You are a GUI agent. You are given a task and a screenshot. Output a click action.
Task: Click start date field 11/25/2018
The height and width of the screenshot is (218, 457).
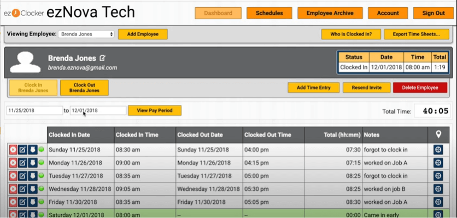(34, 110)
